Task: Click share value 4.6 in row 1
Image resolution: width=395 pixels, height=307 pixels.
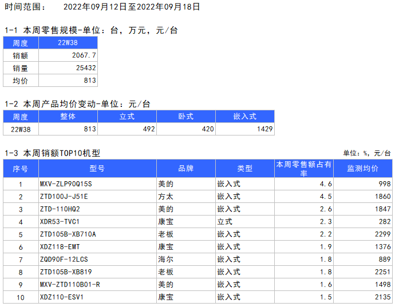Action: [326, 184]
